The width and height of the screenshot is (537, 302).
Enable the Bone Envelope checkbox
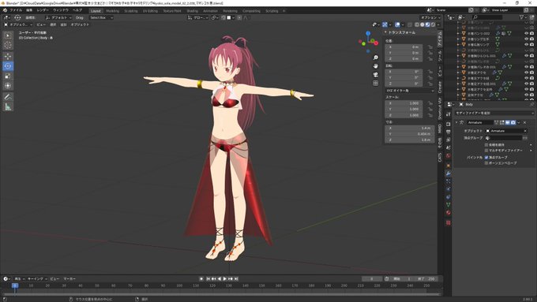click(x=486, y=163)
